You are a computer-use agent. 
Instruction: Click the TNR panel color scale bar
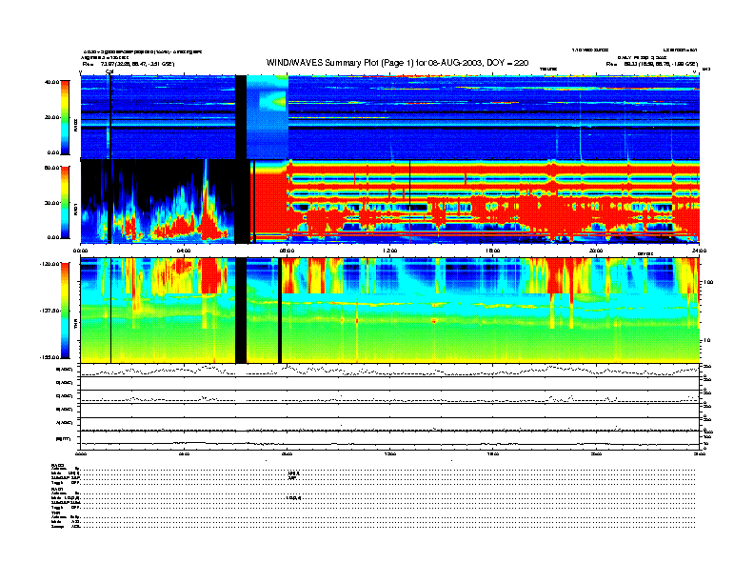click(65, 311)
